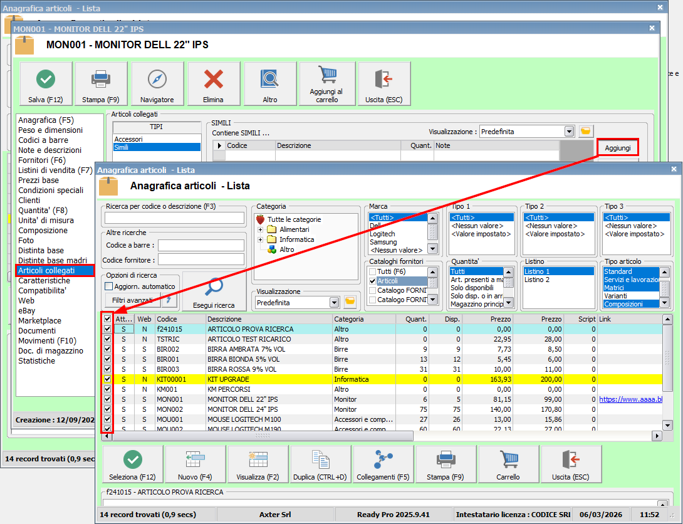Screen dimensions: 683x524
Task: Open Collegamenti (F5) links icon
Action: pyautogui.click(x=383, y=460)
